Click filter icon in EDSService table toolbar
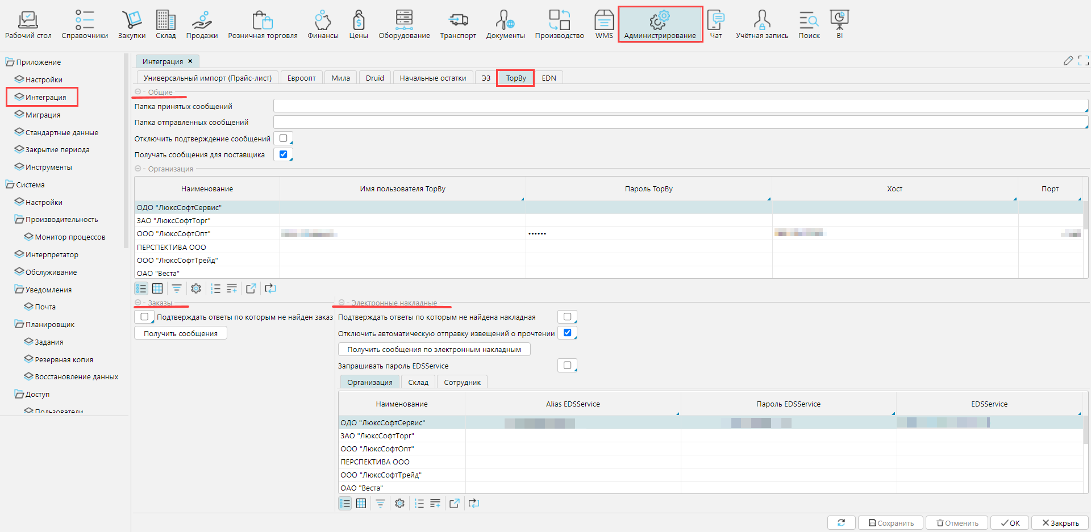1091x532 pixels. [380, 504]
